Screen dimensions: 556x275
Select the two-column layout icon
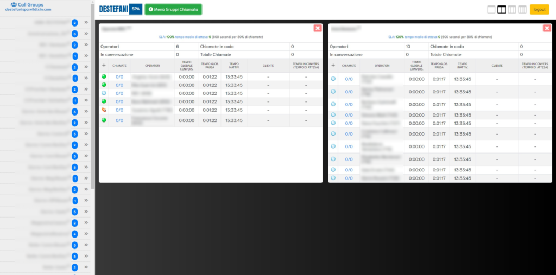pyautogui.click(x=502, y=9)
